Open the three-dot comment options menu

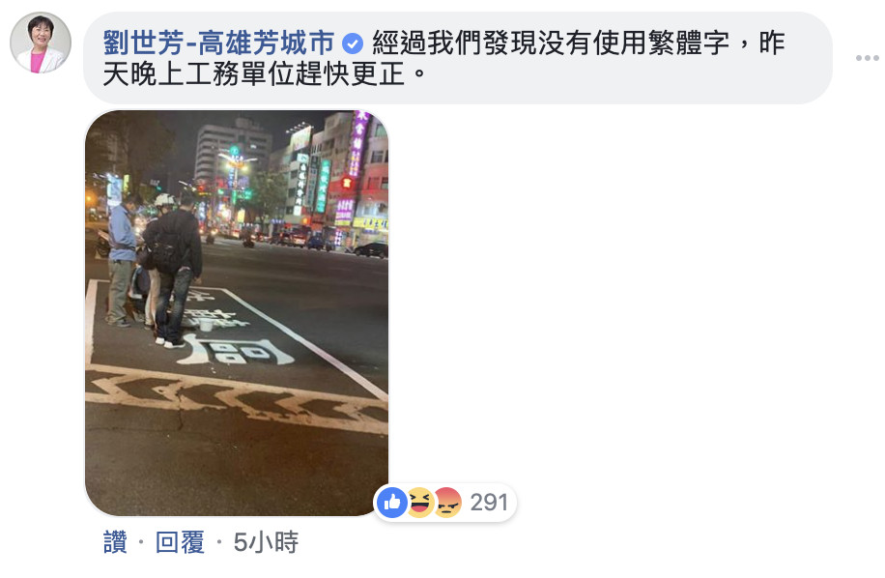(867, 58)
